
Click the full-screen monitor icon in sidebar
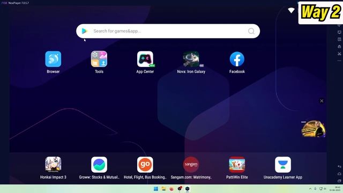click(339, 32)
